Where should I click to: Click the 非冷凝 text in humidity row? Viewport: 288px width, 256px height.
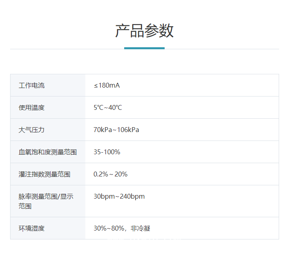pyautogui.click(x=140, y=229)
